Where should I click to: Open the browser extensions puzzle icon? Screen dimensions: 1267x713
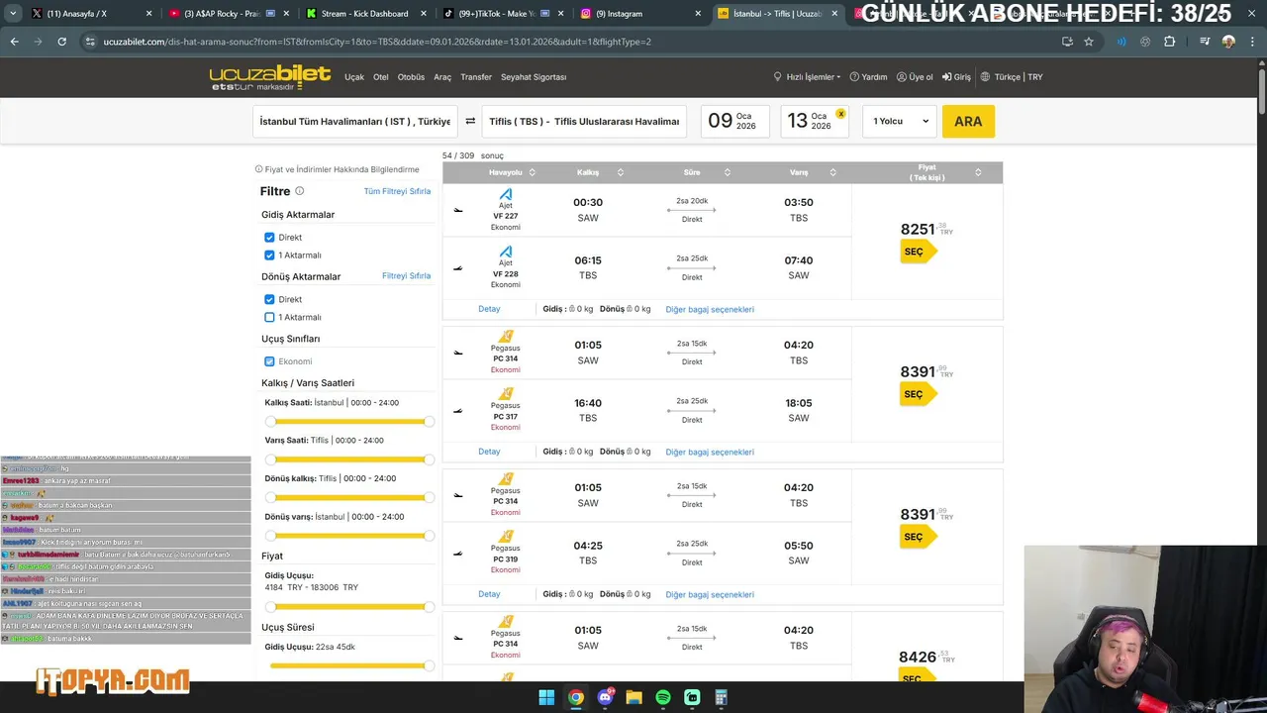(x=1170, y=42)
